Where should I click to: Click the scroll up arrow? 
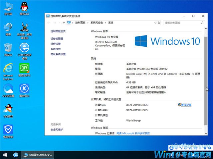click(206, 28)
